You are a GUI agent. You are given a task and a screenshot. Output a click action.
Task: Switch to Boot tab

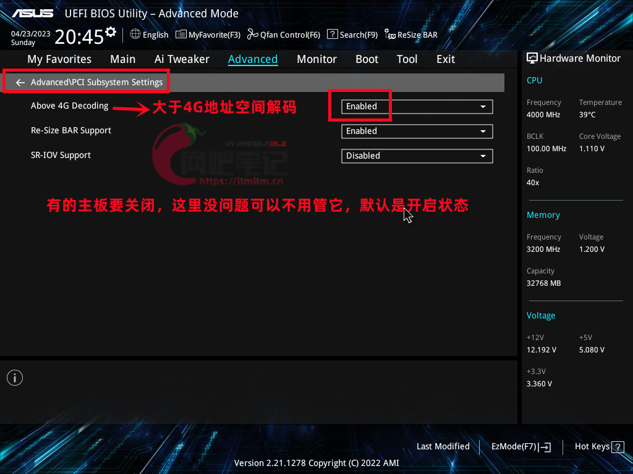coord(367,59)
